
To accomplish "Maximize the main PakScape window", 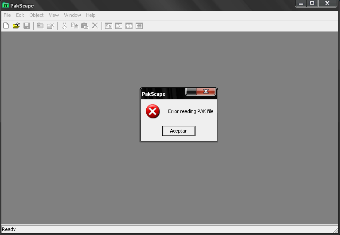I will pyautogui.click(x=312, y=4).
